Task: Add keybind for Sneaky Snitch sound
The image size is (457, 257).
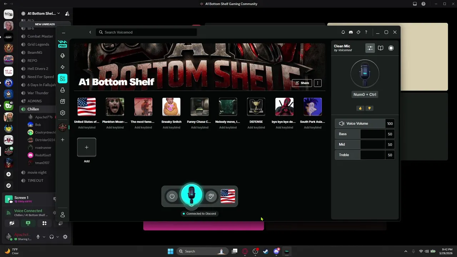Action: [171, 127]
